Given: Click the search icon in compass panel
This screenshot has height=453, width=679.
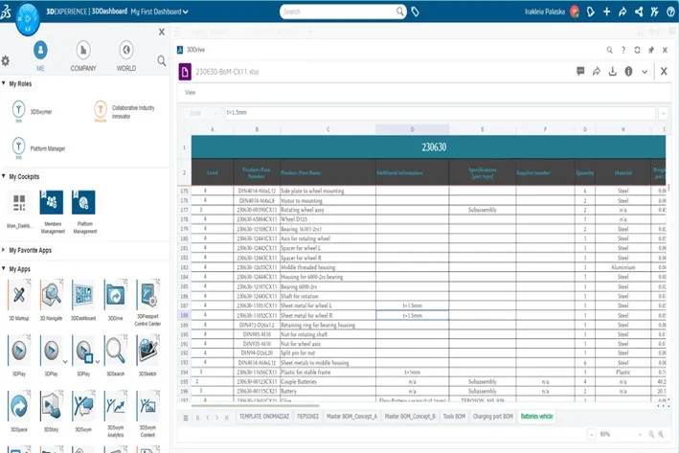Looking at the screenshot, I should coord(162,60).
